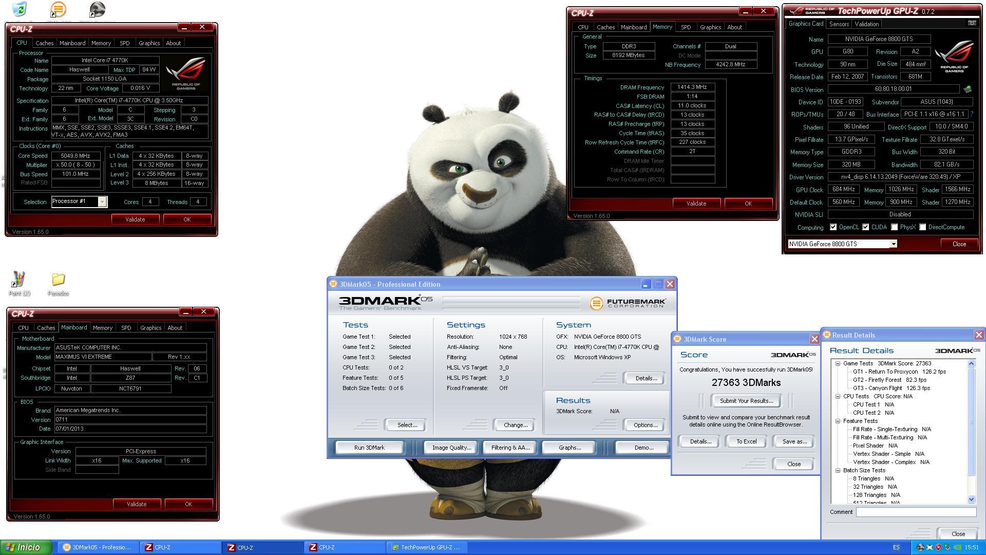Click the 3DMark Score window title icon
This screenshot has width=986, height=555.
(x=677, y=339)
